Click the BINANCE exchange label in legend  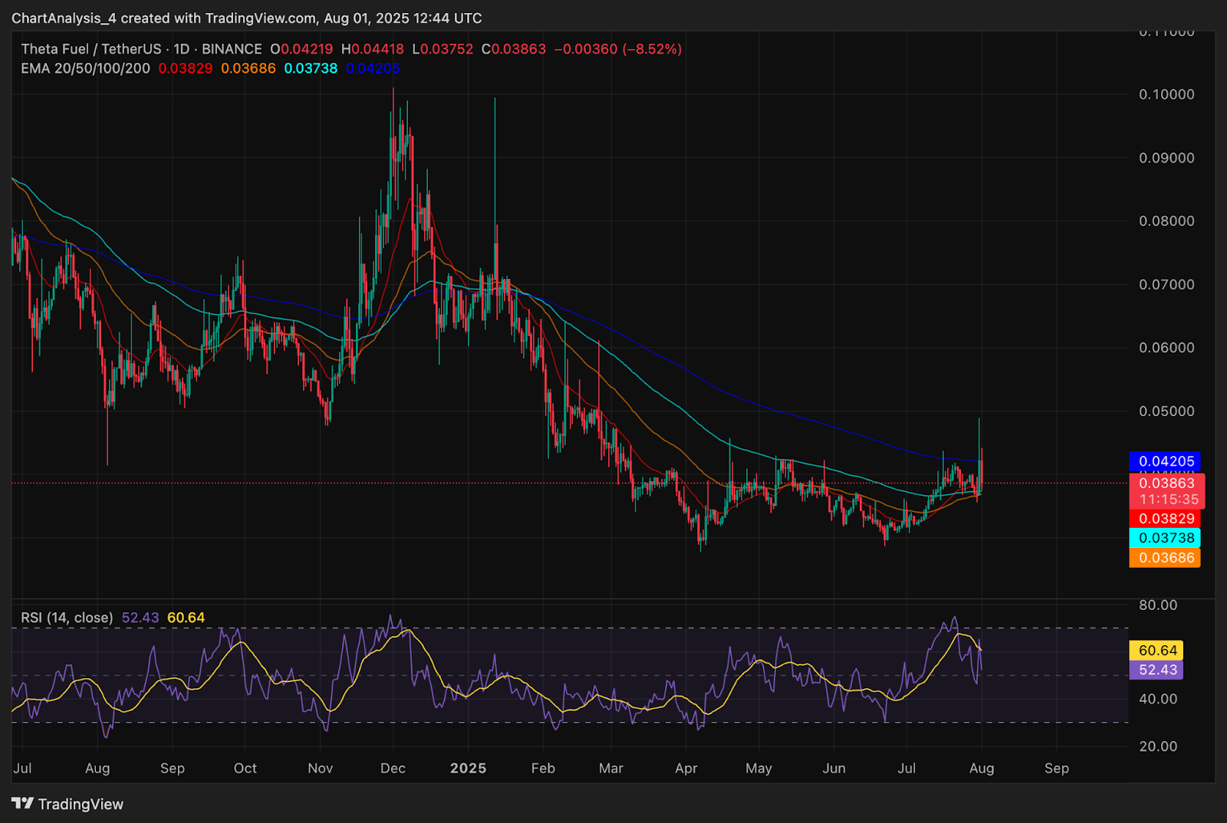(232, 49)
